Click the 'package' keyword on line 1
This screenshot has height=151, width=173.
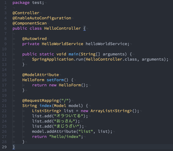[21, 3]
